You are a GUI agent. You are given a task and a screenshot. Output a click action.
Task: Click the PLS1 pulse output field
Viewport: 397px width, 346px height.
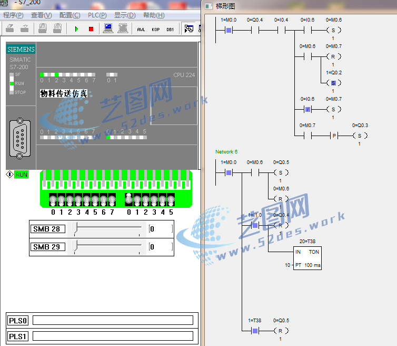tap(113, 337)
